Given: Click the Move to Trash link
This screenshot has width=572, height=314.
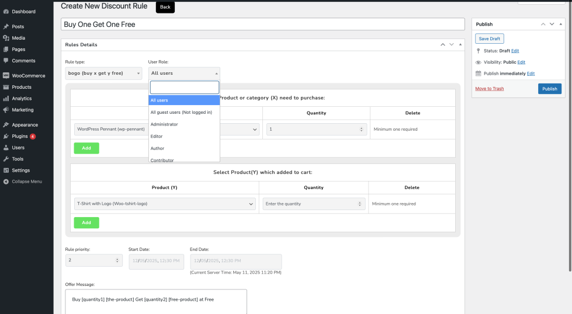Looking at the screenshot, I should pos(489,89).
